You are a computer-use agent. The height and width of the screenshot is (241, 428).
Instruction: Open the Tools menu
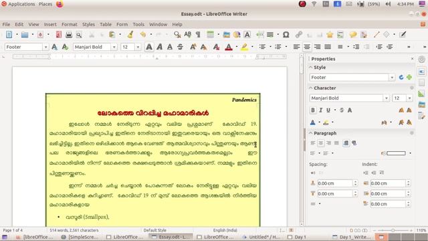pyautogui.click(x=138, y=24)
